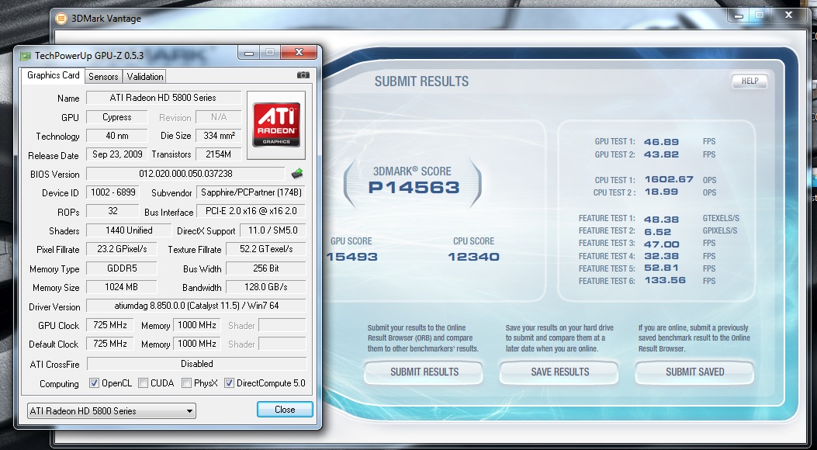Click the Device ID value 1002 - 6899

tap(113, 192)
